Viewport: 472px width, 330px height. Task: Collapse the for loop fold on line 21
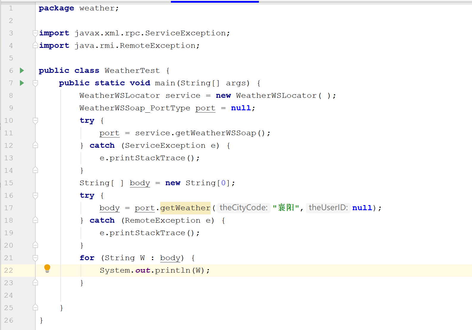pyautogui.click(x=35, y=258)
